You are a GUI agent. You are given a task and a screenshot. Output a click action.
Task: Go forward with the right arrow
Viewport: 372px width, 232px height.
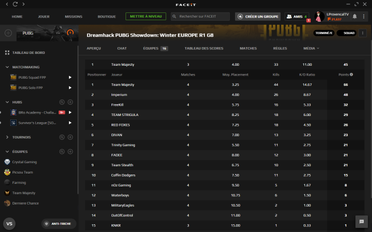[x=23, y=4]
